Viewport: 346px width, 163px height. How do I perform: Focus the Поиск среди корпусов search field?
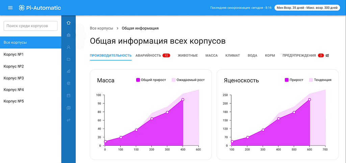tap(30, 26)
